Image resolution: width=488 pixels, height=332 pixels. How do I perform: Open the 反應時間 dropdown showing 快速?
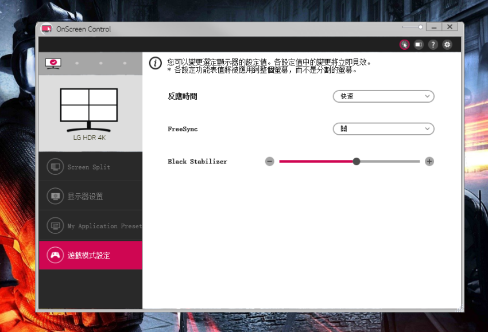pos(384,96)
